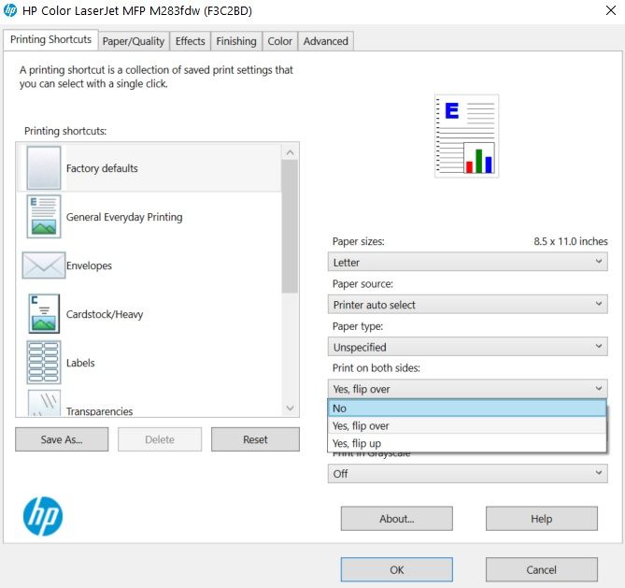Screen dimensions: 625x588
Task: Select the General Everyday Printing icon
Action: (44, 217)
